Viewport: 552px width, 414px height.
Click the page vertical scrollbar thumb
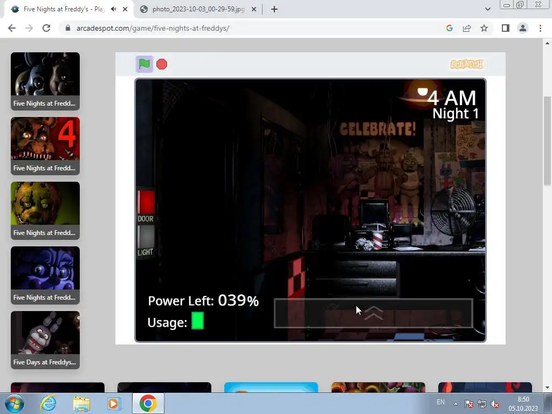click(547, 141)
